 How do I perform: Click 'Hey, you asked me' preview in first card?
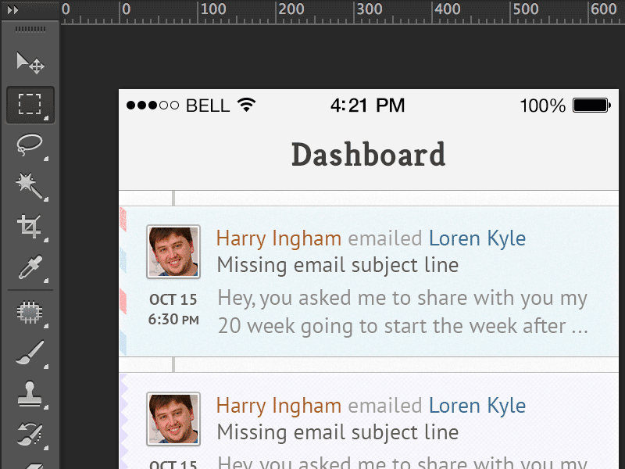(402, 299)
